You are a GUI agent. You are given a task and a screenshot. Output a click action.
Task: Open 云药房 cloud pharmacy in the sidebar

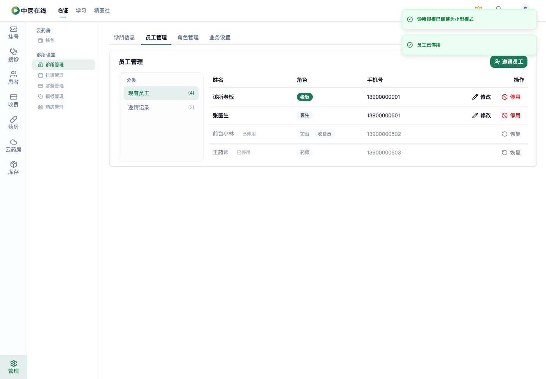13,146
